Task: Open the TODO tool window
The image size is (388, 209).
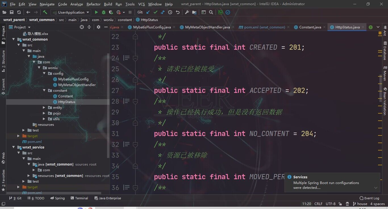Action: (36, 198)
